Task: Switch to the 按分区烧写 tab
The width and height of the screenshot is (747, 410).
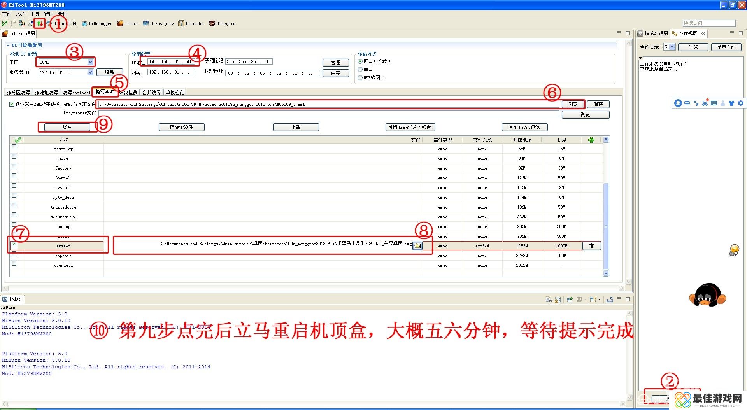Action: pyautogui.click(x=18, y=93)
